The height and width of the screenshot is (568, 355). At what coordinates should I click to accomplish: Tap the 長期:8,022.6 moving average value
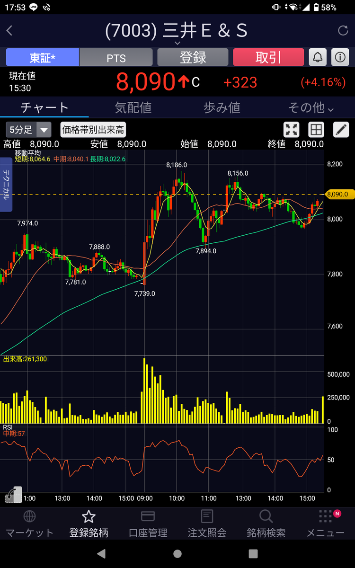pyautogui.click(x=108, y=159)
